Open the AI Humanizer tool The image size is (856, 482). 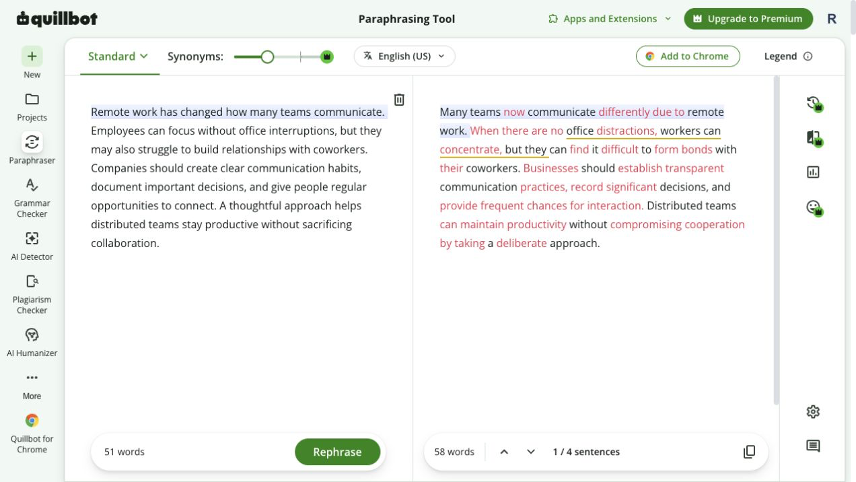pyautogui.click(x=32, y=342)
